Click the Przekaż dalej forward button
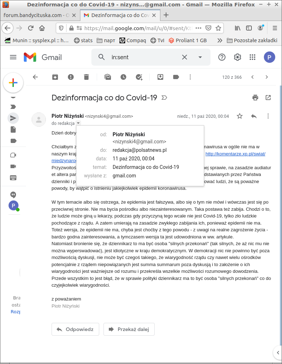282x364 pixels. point(129,329)
